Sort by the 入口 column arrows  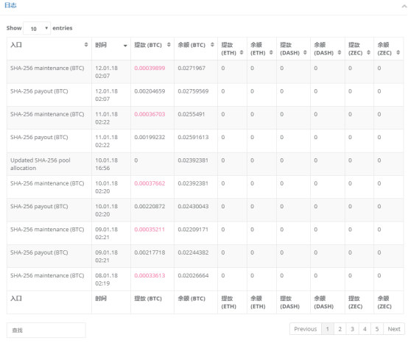pyautogui.click(x=86, y=45)
